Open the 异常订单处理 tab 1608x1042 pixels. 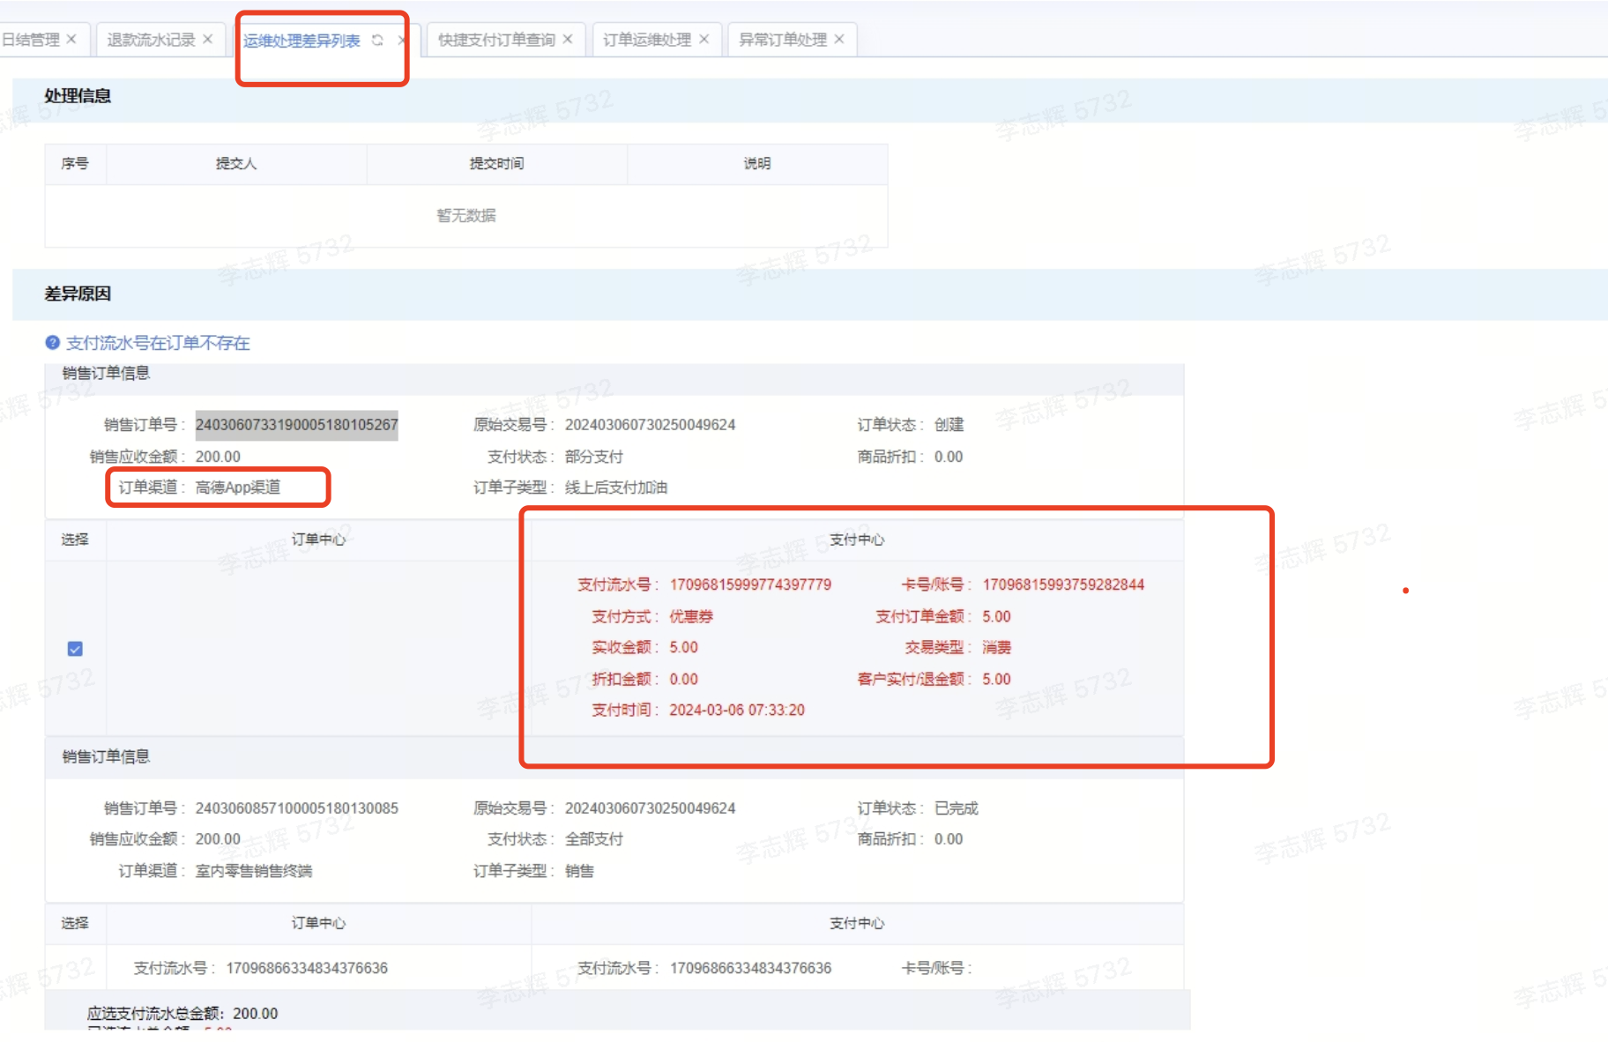pyautogui.click(x=782, y=40)
